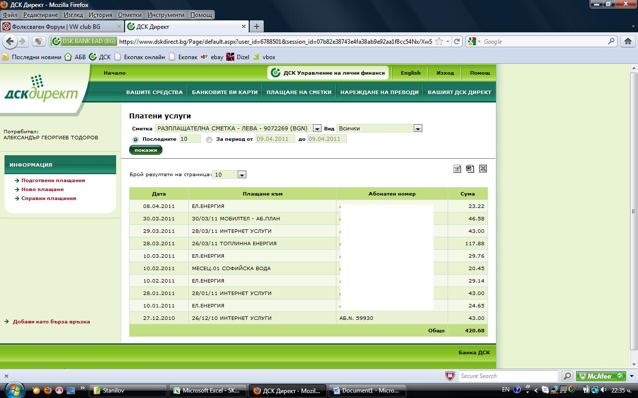The height and width of the screenshot is (398, 638).
Task: Select the 'Последните' radio button
Action: click(x=136, y=140)
